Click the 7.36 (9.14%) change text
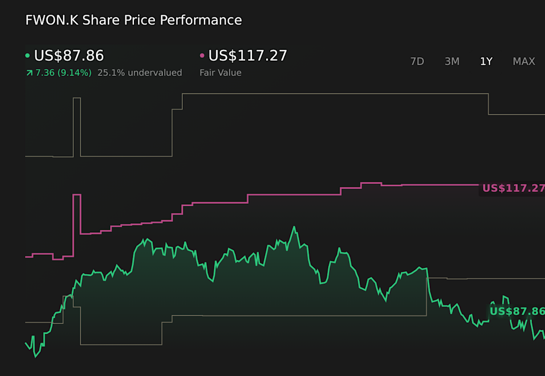This screenshot has height=376, width=545. click(x=62, y=72)
